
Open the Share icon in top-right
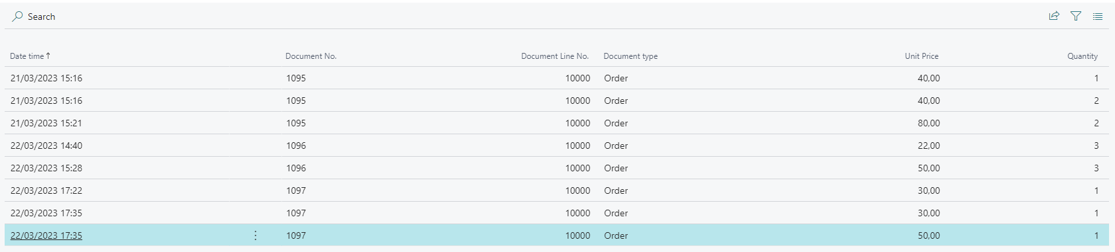pyautogui.click(x=1054, y=16)
